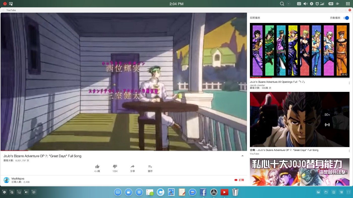Click the thumbs-down dislike icon
353x198 pixels.
115,167
